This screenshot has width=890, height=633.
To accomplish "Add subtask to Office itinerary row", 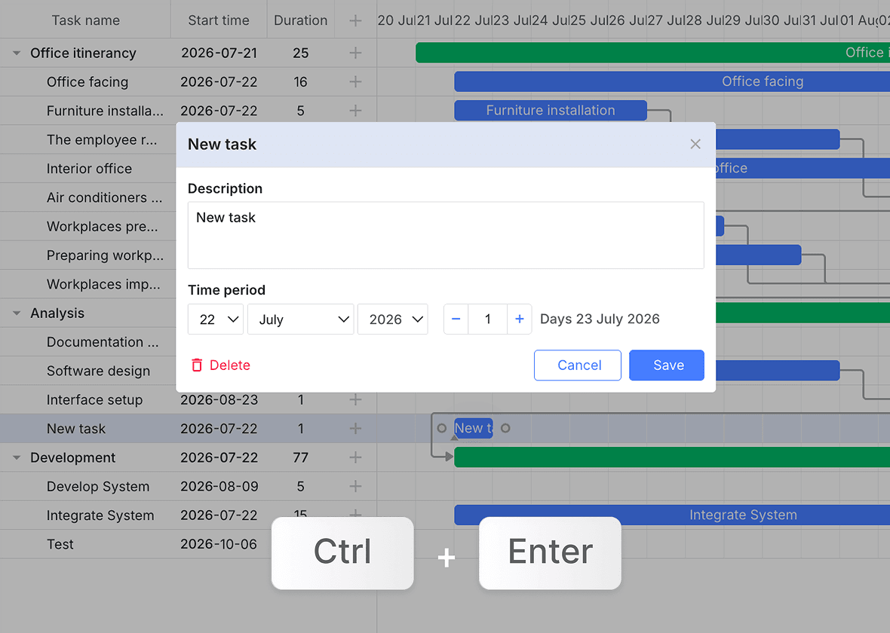I will [355, 54].
